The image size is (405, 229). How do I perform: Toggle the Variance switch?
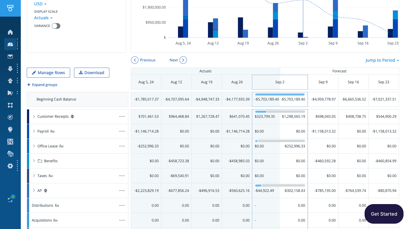click(56, 26)
